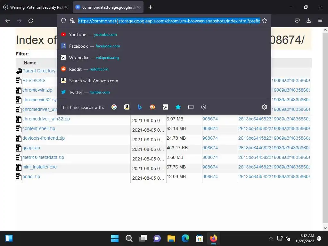Open Widgets panel on taskbar

tap(9, 238)
